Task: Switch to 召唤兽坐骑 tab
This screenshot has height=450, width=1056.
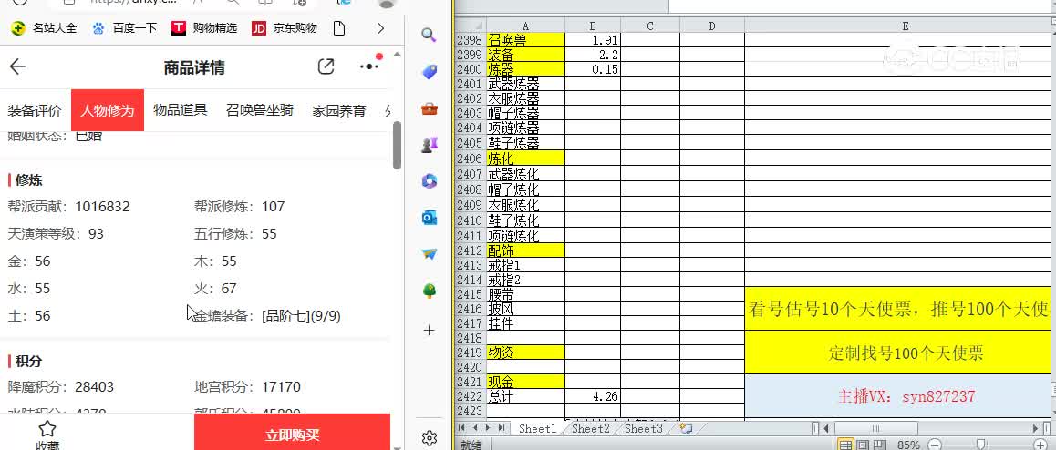Action: click(259, 110)
